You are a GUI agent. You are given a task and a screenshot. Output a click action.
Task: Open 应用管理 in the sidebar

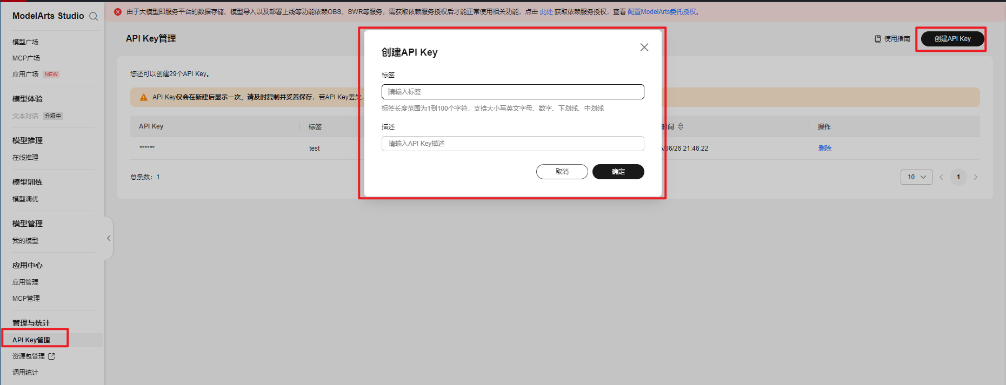(25, 282)
